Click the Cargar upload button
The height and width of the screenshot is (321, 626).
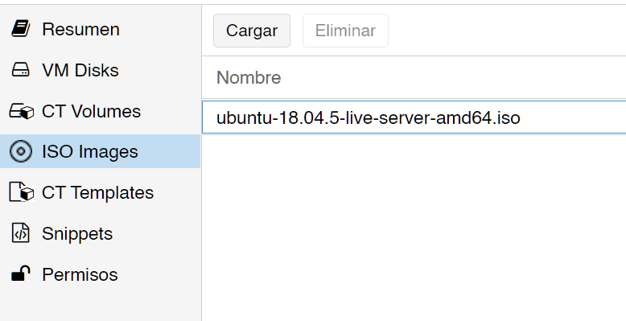click(252, 31)
